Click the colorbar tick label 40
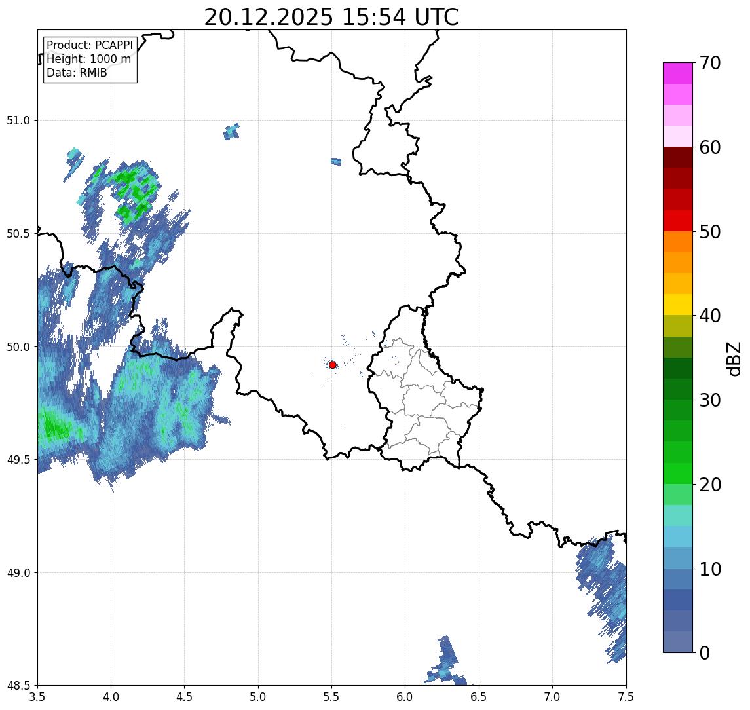Viewport: 750px width, 710px height. [710, 316]
